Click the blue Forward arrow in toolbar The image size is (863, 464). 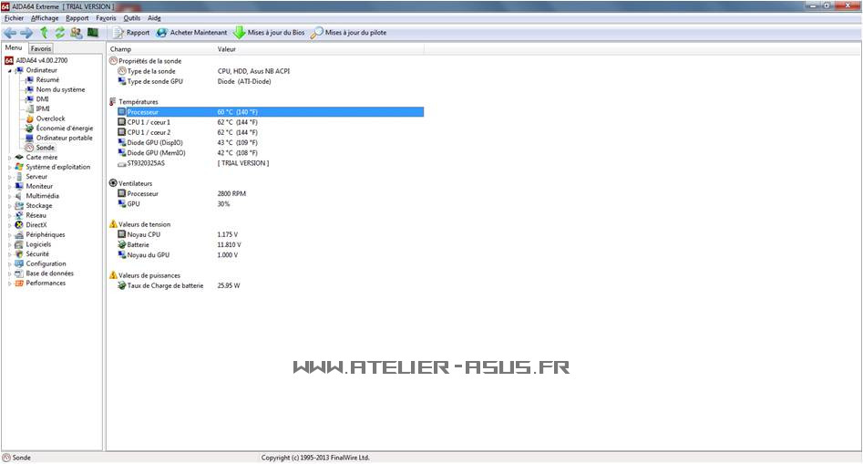click(26, 33)
